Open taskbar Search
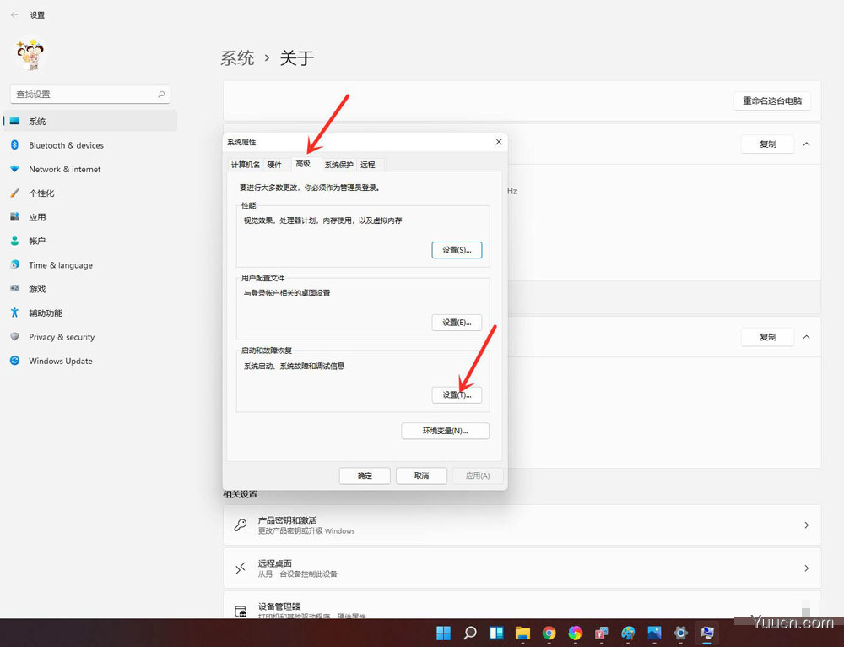The image size is (844, 647). click(470, 633)
